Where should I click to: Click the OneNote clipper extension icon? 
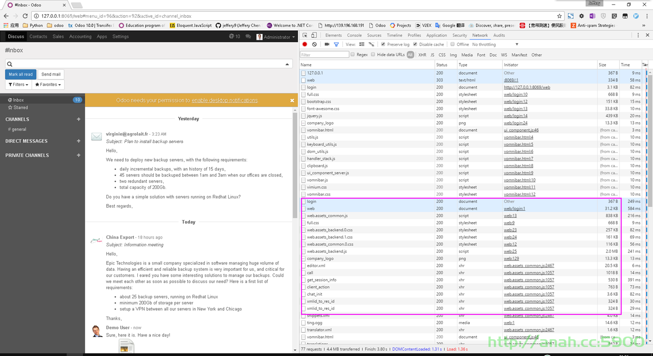(x=593, y=16)
